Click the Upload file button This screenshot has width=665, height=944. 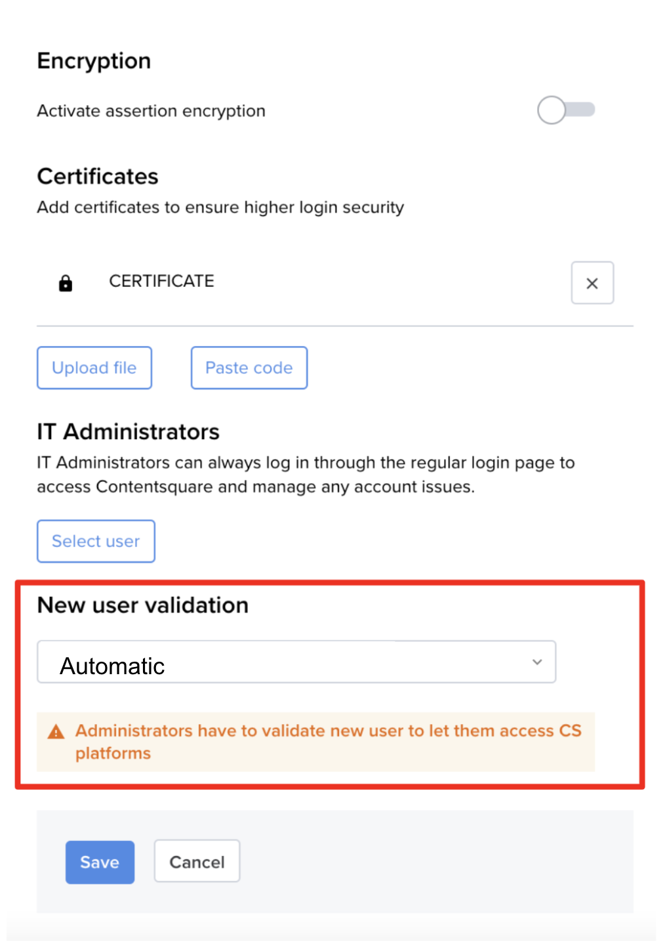click(94, 368)
